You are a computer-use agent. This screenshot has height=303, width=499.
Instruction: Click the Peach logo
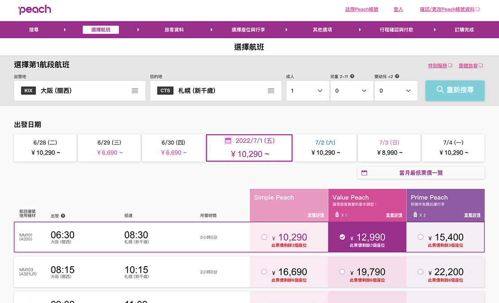35,10
